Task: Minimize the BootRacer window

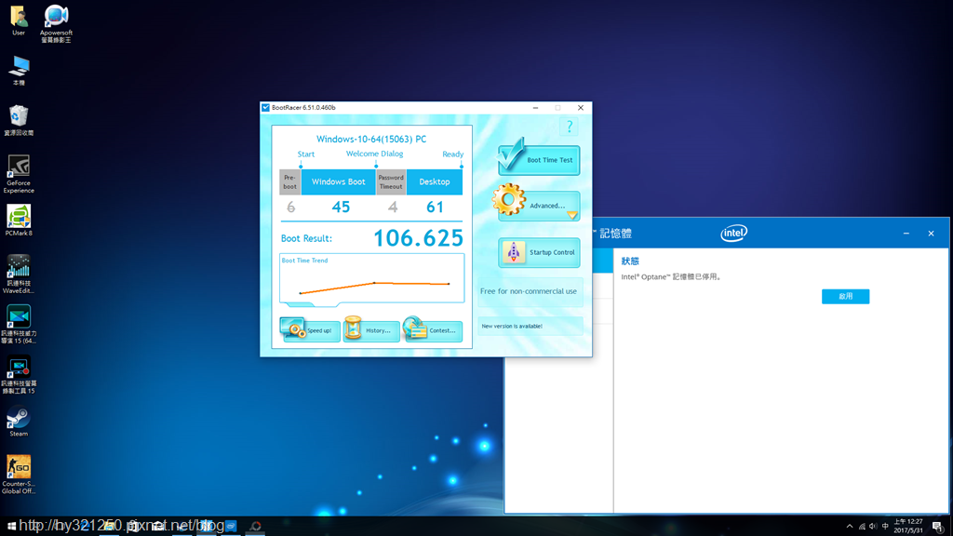Action: [x=535, y=108]
